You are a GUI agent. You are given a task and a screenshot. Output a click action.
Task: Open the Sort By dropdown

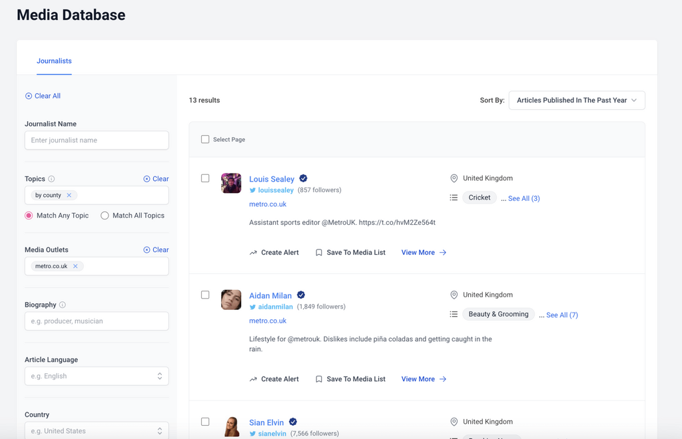coord(576,100)
